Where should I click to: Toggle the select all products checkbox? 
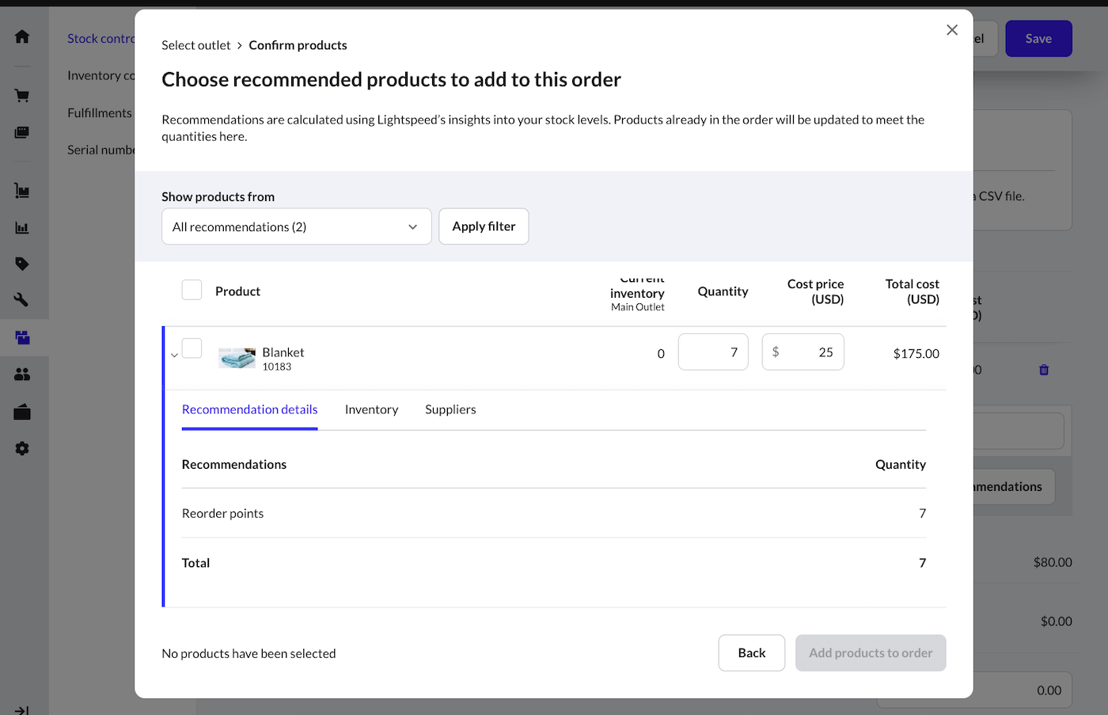(x=192, y=290)
